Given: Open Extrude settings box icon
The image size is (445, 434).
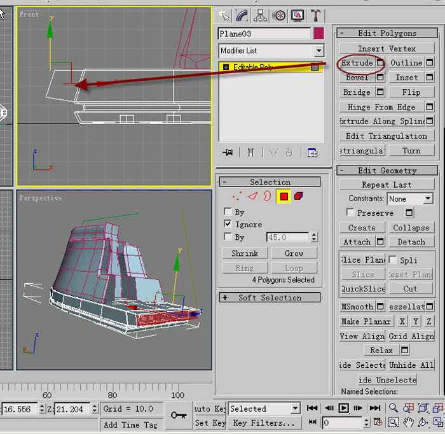Looking at the screenshot, I should [380, 62].
